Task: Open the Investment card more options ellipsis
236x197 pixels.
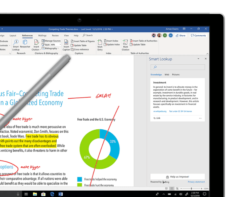Action: [x=200, y=118]
